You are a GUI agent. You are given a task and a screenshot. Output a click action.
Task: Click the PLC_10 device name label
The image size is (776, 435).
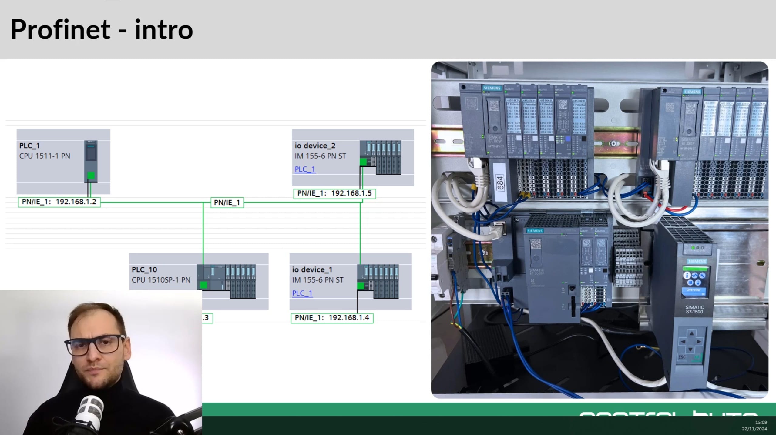tap(144, 269)
